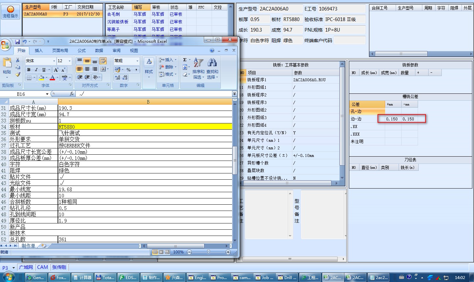Switch to Page Break Preview

tap(167, 252)
